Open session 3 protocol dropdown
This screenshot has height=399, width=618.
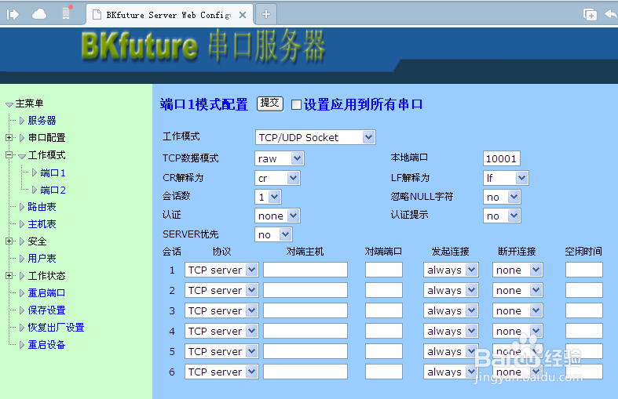[221, 311]
